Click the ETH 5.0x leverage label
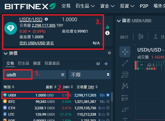The width and height of the screenshot is (165, 121). [102, 108]
